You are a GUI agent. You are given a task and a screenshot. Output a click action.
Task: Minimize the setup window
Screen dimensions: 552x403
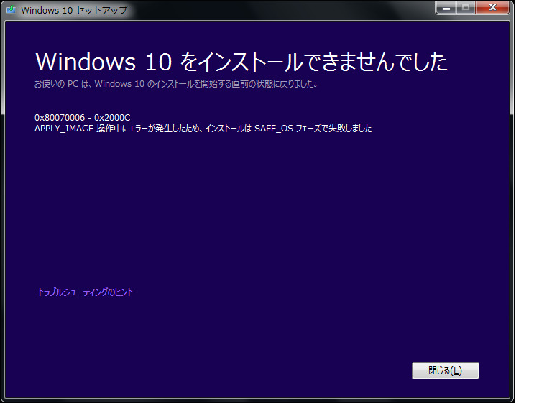click(x=446, y=7)
